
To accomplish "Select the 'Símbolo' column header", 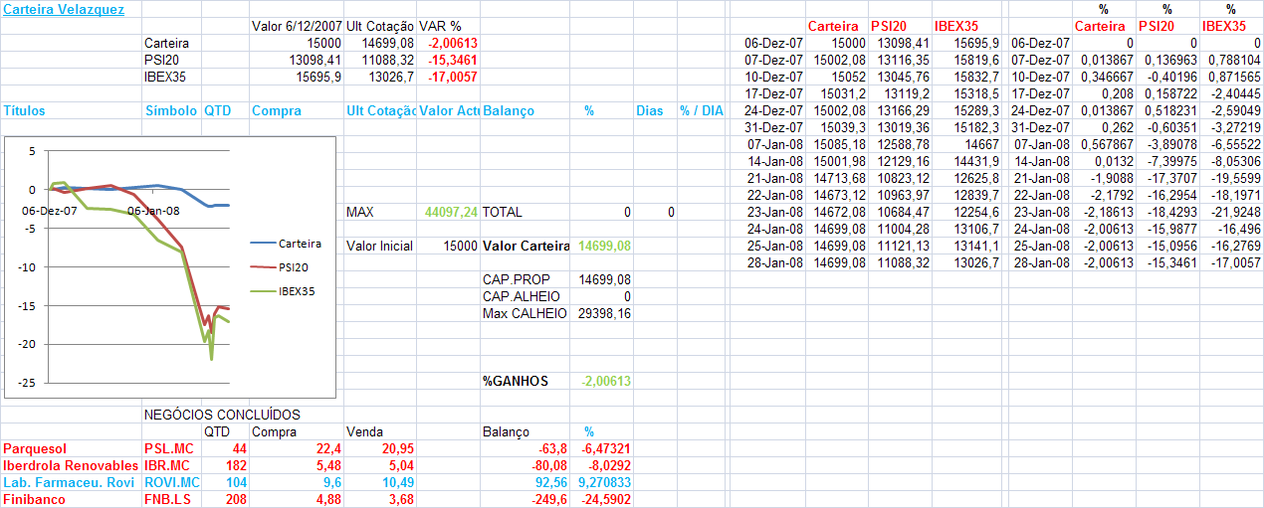I will click(171, 111).
